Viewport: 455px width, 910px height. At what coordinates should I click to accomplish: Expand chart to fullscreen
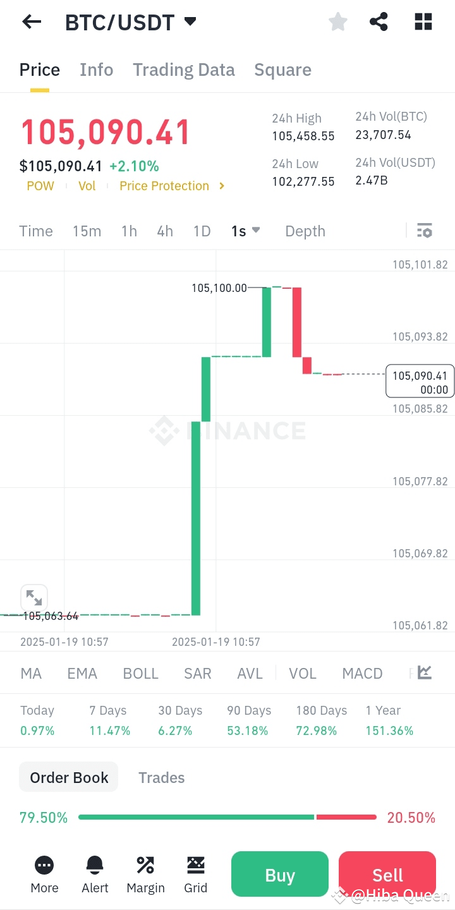34,598
